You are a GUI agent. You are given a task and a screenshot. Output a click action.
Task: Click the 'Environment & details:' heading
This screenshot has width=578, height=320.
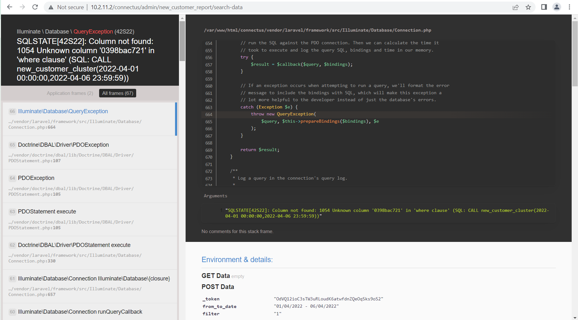click(237, 260)
